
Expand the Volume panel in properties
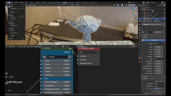point(145,76)
